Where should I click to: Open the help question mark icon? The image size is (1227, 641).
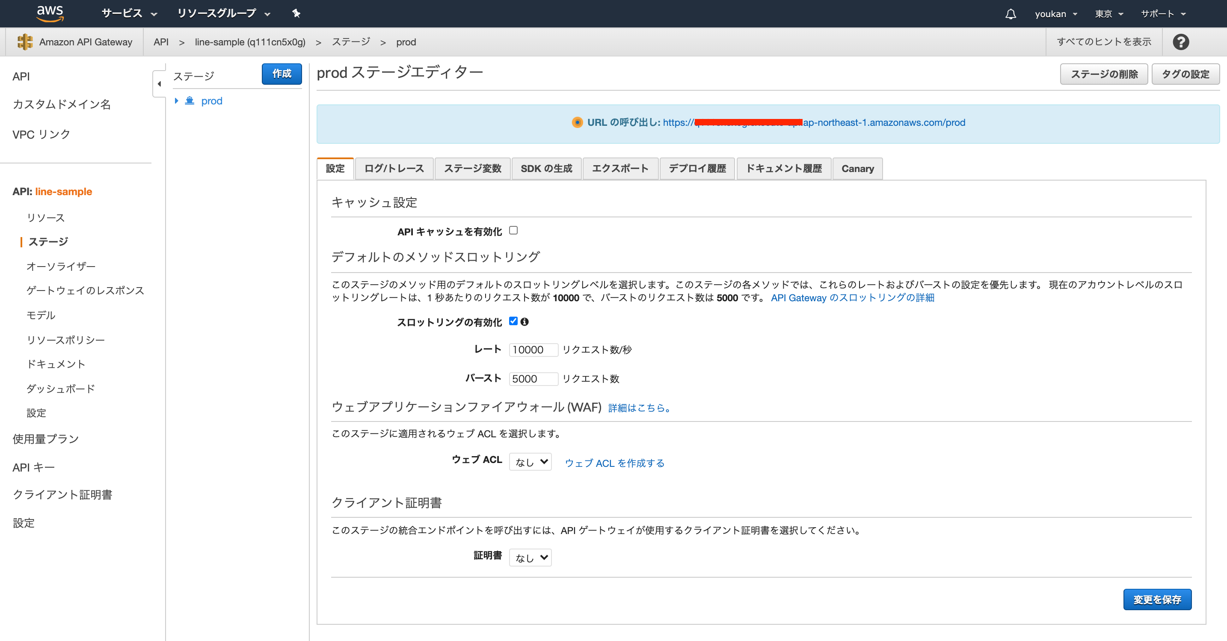click(x=1180, y=42)
